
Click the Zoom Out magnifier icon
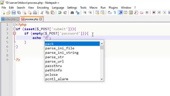tap(90, 13)
